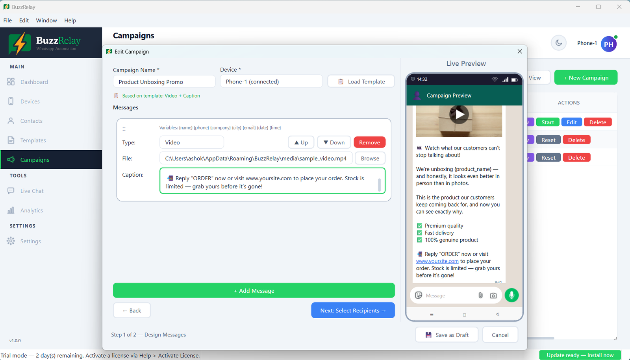Tap the preview phone back triangle

point(497,314)
